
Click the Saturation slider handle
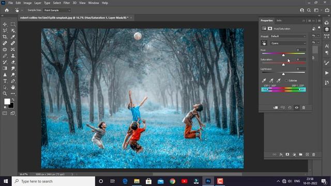point(283,65)
